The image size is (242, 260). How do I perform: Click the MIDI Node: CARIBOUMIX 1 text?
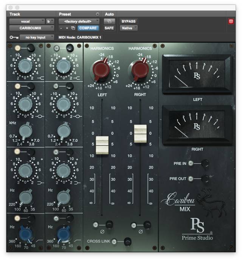pyautogui.click(x=80, y=37)
